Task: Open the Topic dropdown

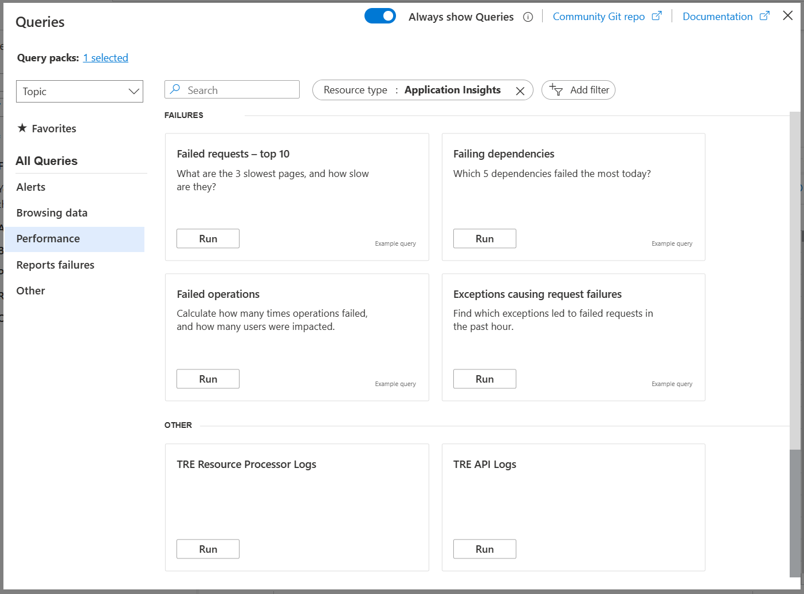Action: [x=79, y=91]
